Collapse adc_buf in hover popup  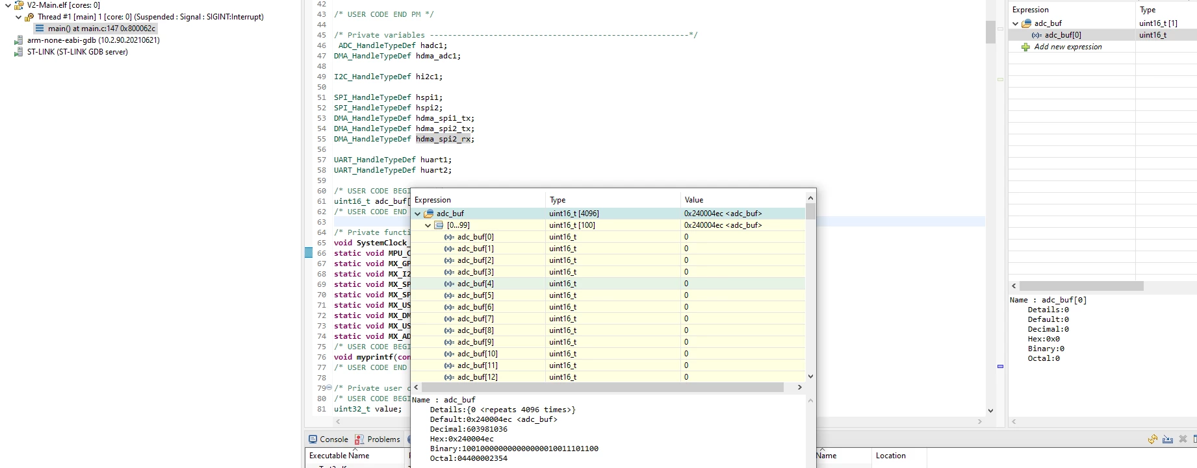[x=418, y=214]
